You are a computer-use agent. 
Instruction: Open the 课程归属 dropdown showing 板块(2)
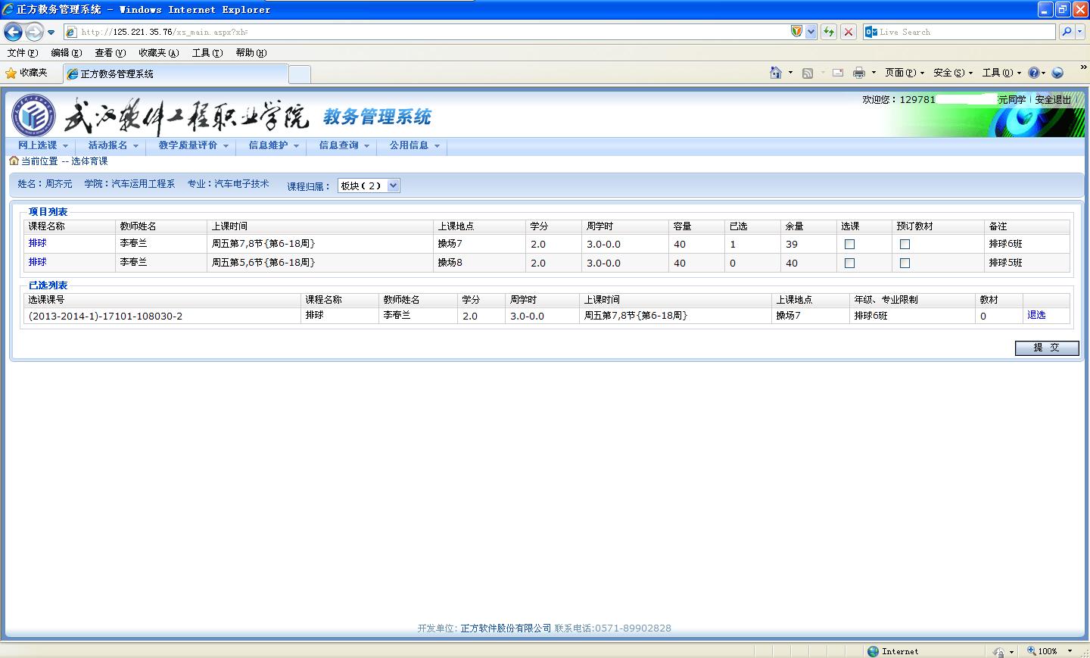(369, 186)
